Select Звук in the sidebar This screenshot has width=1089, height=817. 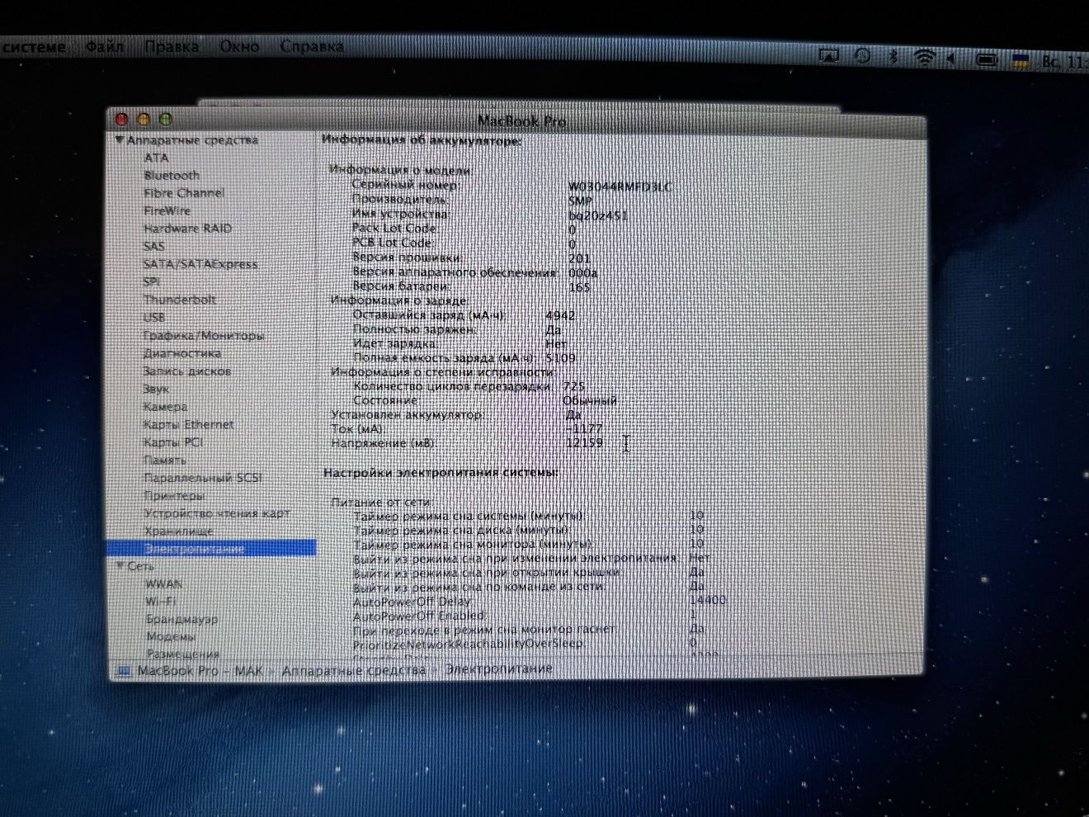point(156,389)
